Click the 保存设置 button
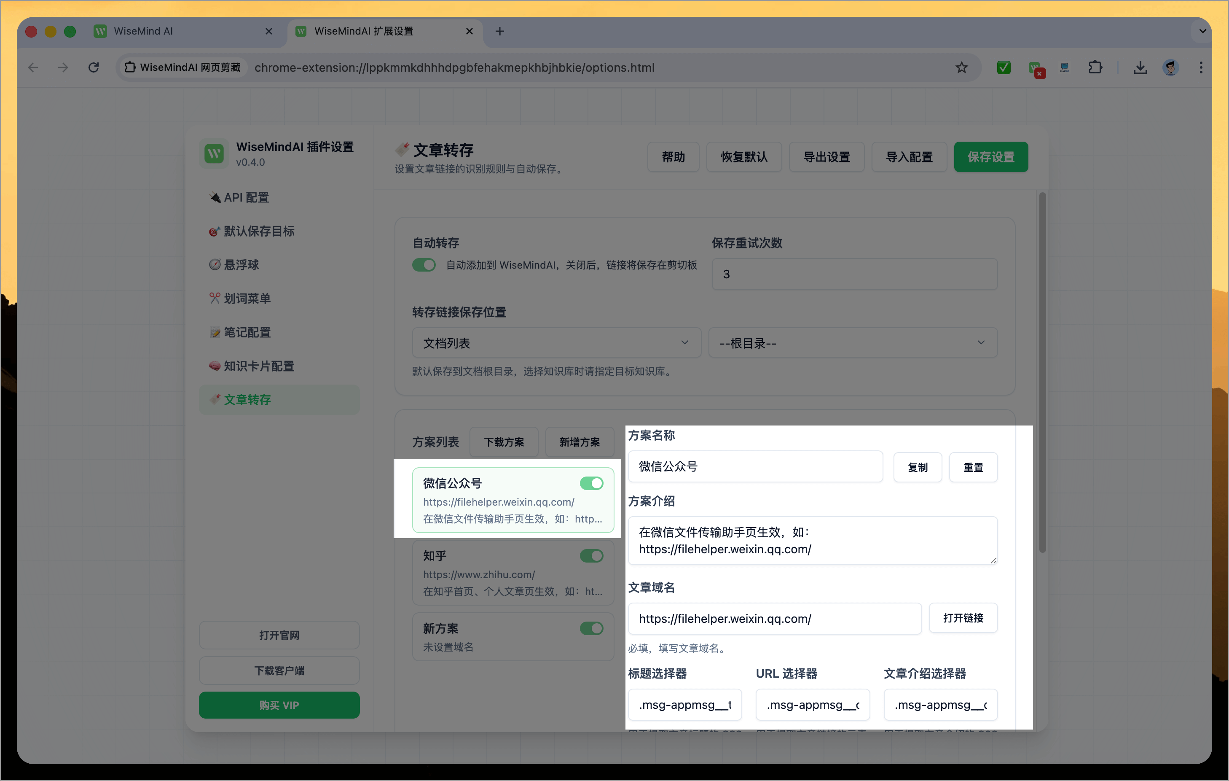Screen dimensions: 1229x781 pos(990,157)
